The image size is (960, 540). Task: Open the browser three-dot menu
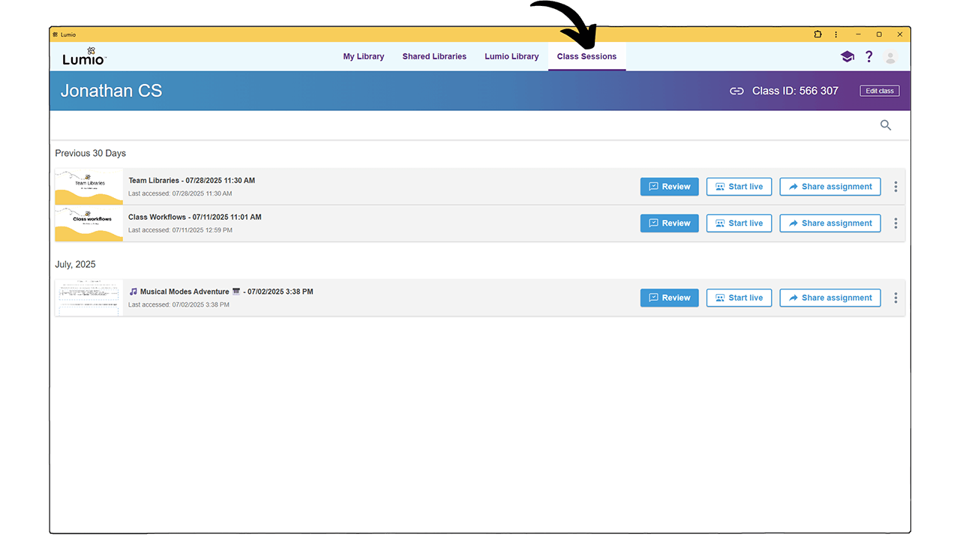(835, 34)
